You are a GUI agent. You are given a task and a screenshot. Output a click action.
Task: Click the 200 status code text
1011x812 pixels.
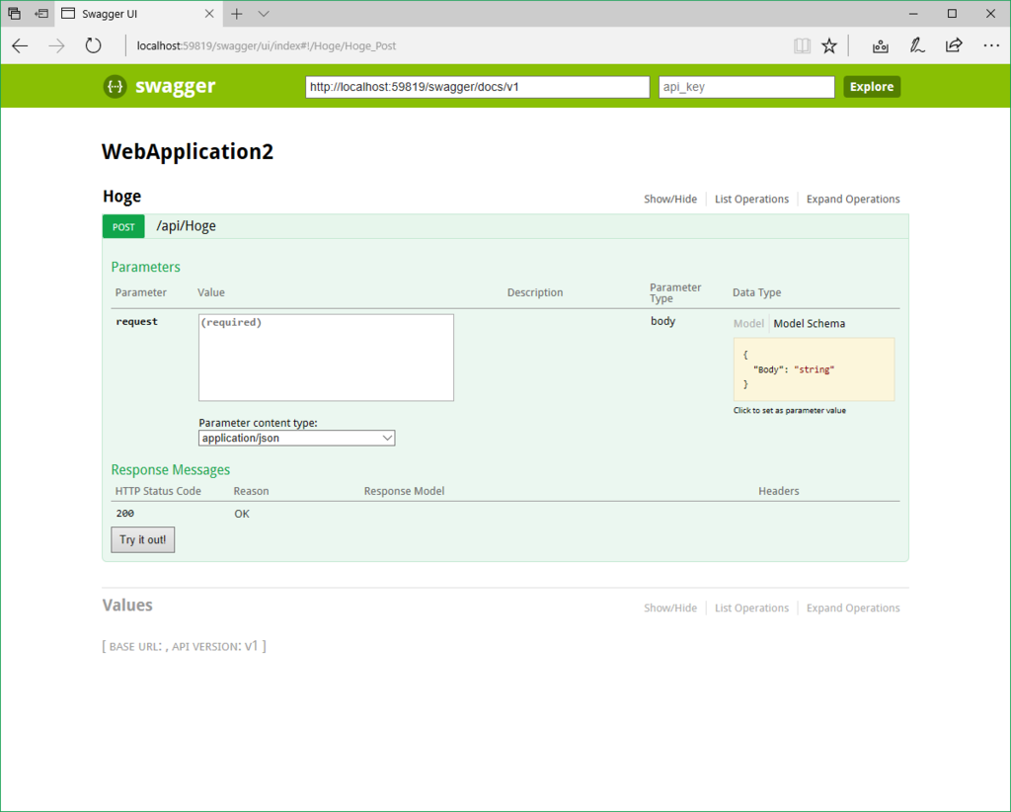pyautogui.click(x=125, y=514)
